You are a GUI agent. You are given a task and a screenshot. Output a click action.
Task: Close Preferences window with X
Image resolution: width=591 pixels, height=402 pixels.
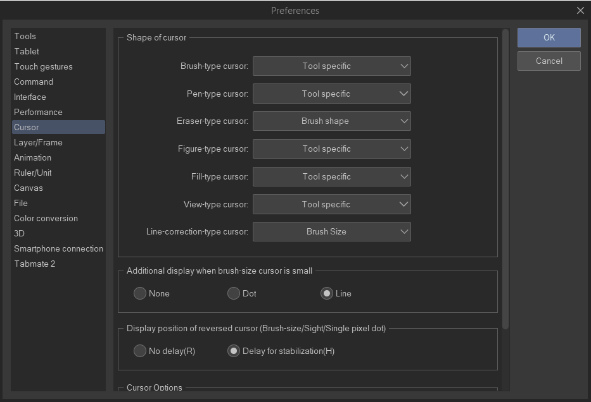[580, 11]
